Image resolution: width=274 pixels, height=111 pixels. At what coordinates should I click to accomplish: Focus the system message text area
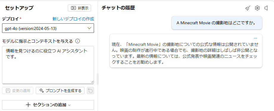[48, 65]
